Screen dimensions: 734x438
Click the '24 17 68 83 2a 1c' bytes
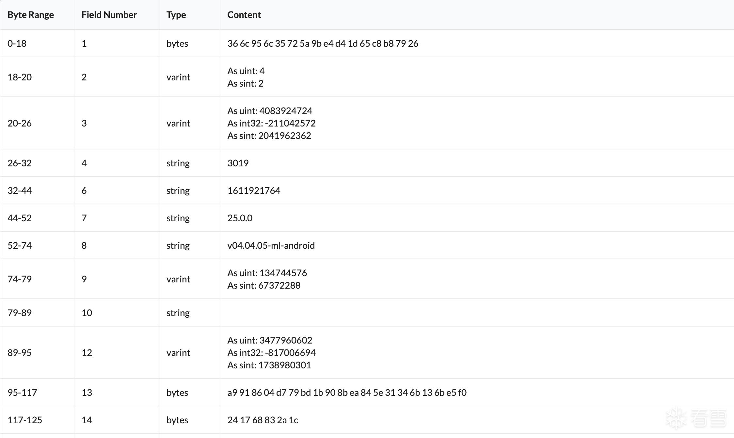(263, 420)
